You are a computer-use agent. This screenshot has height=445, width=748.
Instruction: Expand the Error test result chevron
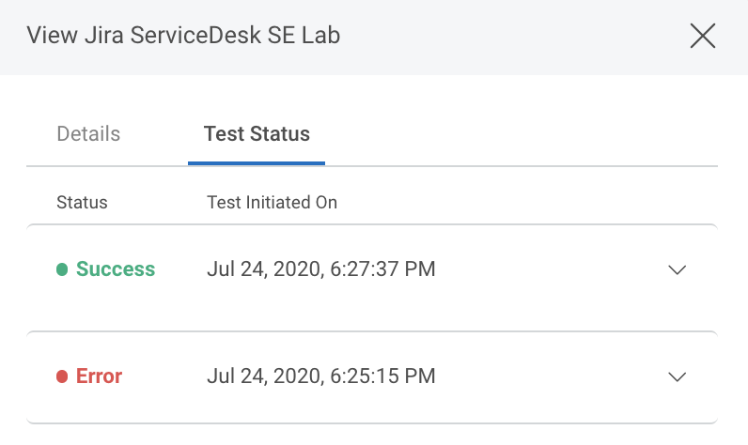click(677, 377)
